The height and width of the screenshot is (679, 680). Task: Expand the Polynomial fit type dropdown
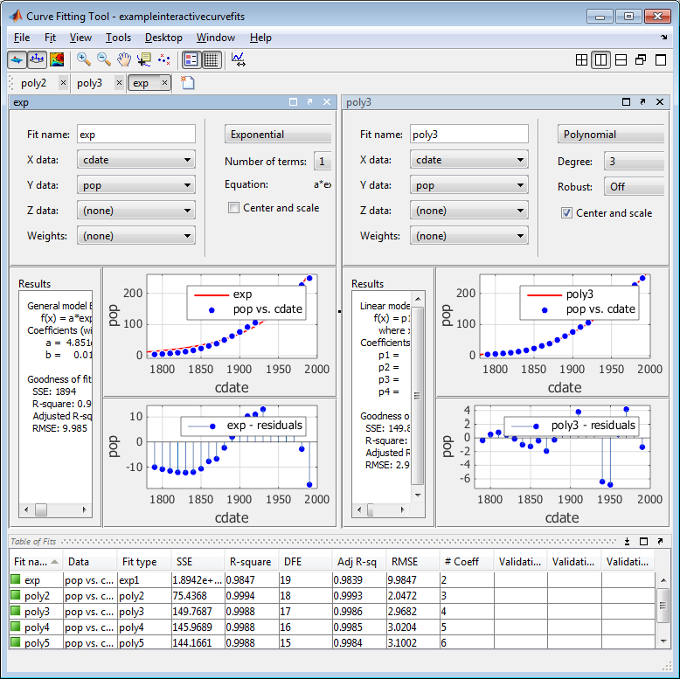[x=611, y=135]
